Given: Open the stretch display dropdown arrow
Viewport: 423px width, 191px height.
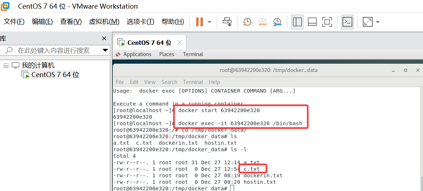Looking at the screenshot, I should point(377,22).
